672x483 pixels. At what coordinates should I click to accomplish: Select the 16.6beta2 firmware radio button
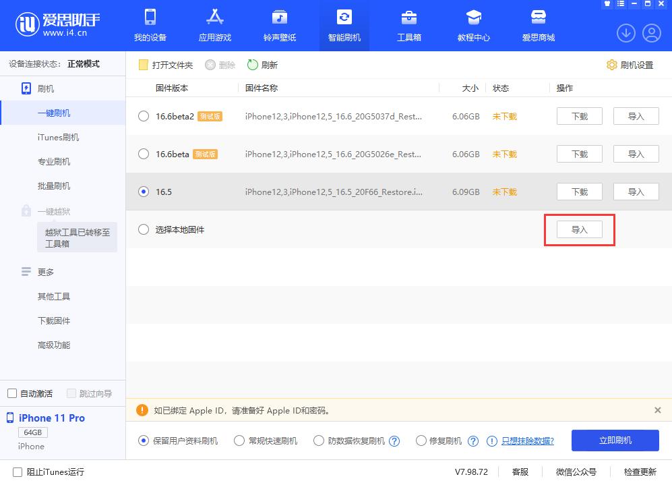click(x=143, y=116)
